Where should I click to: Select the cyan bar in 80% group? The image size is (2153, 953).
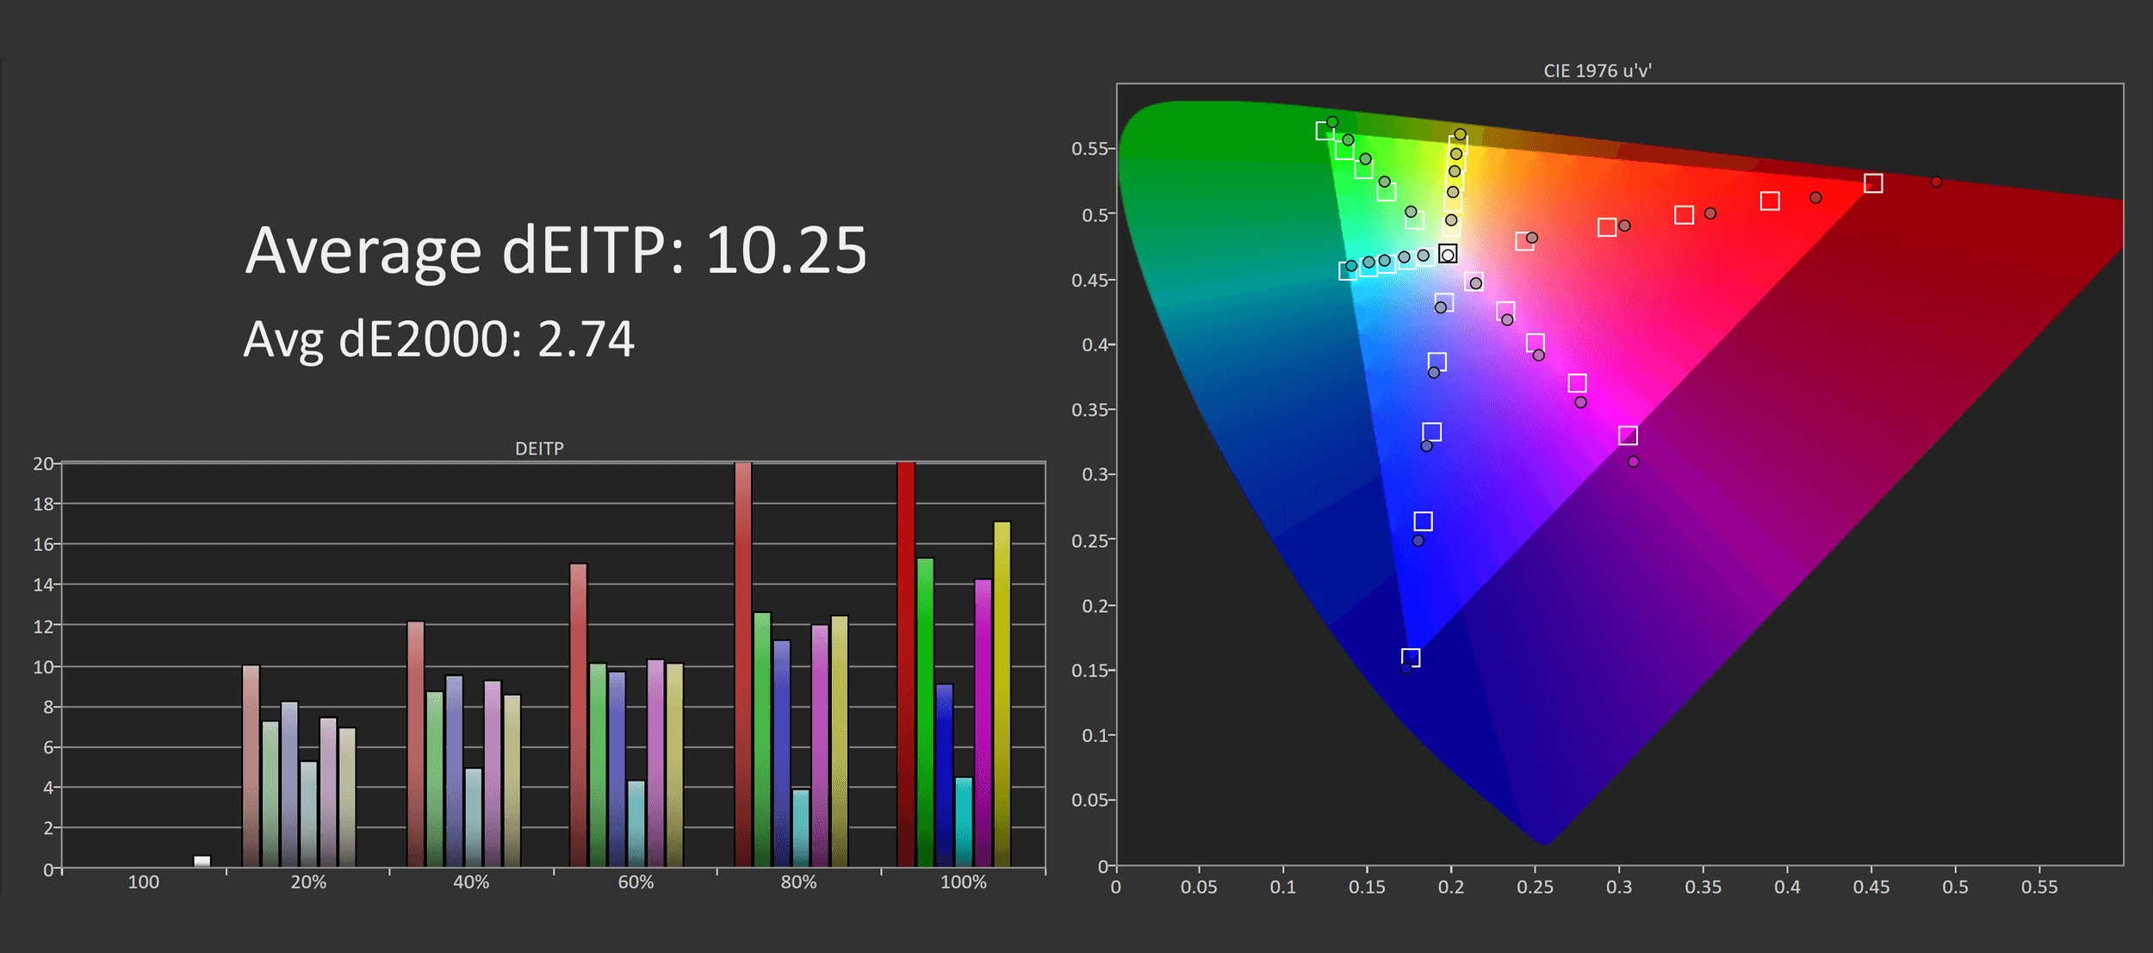click(x=800, y=827)
